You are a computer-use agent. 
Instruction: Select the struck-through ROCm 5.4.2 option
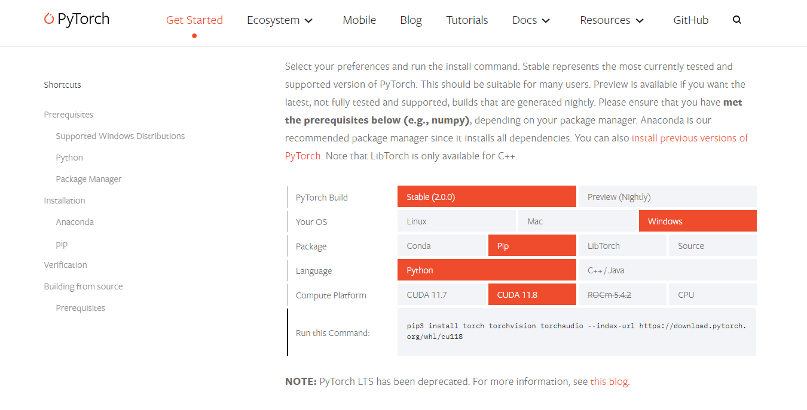click(x=622, y=294)
